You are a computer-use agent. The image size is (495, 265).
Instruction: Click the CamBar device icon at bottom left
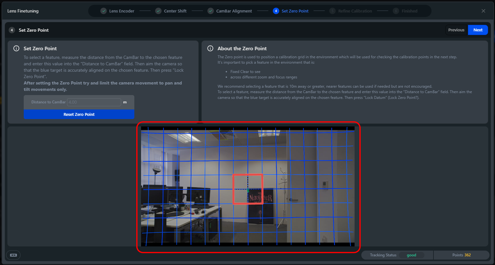(13, 255)
